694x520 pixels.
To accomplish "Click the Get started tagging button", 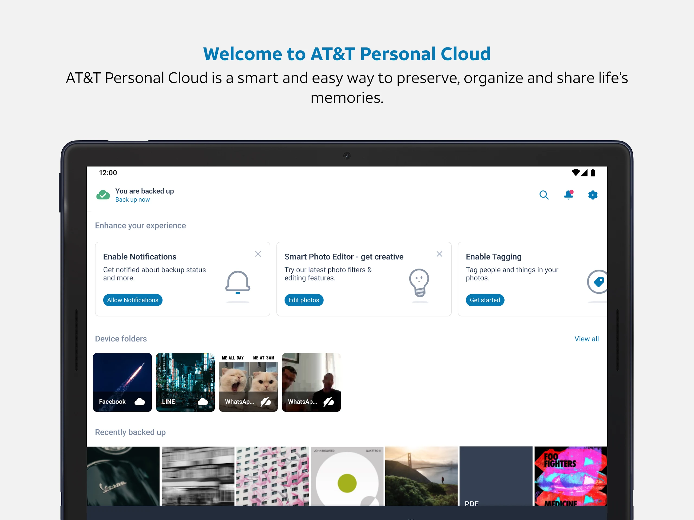I will pyautogui.click(x=485, y=300).
